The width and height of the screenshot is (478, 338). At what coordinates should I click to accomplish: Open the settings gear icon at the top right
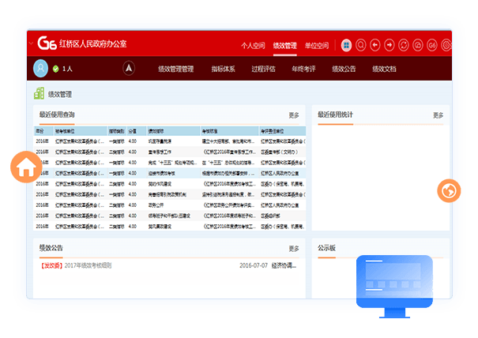[446, 46]
